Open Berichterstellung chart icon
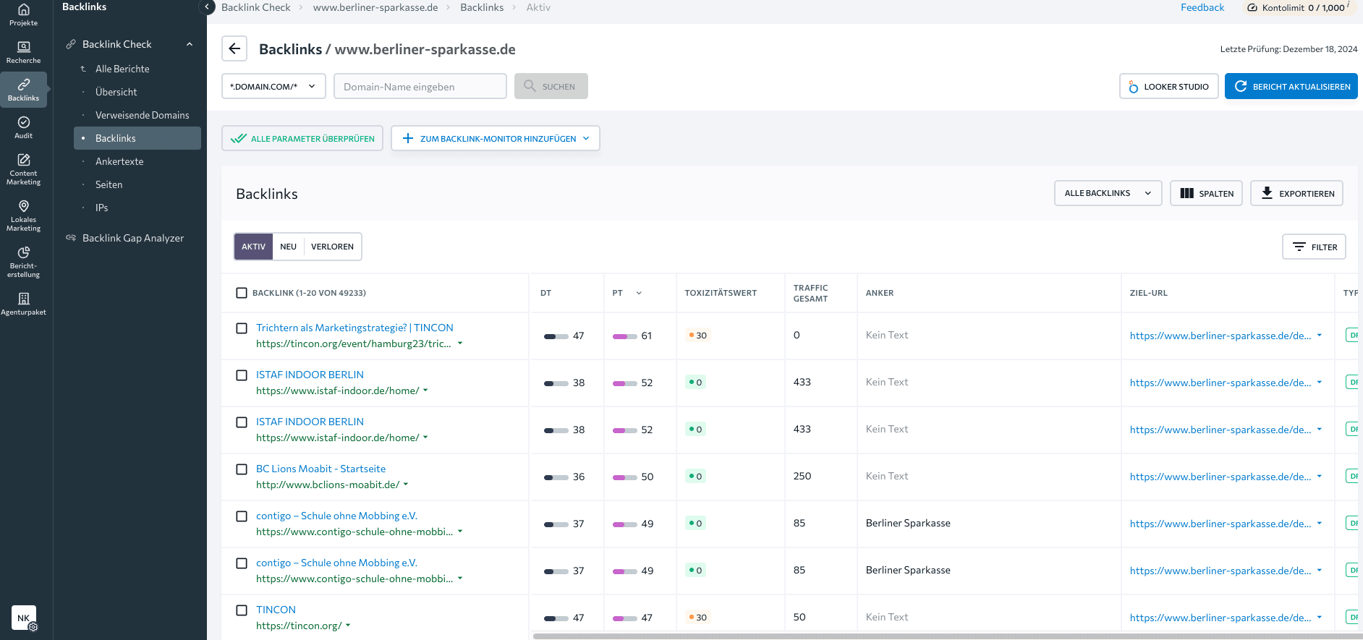Screen dimensions: 1363x640 coord(24,252)
